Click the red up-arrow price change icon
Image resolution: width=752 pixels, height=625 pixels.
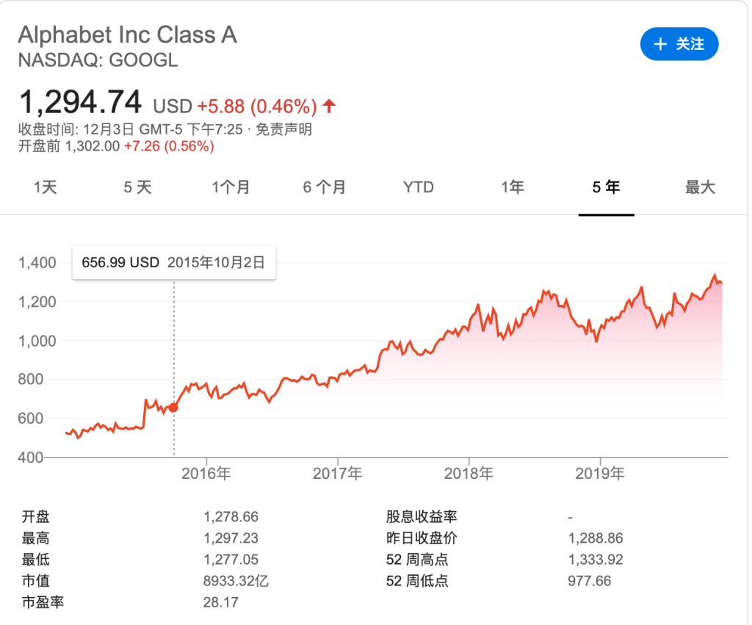click(329, 106)
